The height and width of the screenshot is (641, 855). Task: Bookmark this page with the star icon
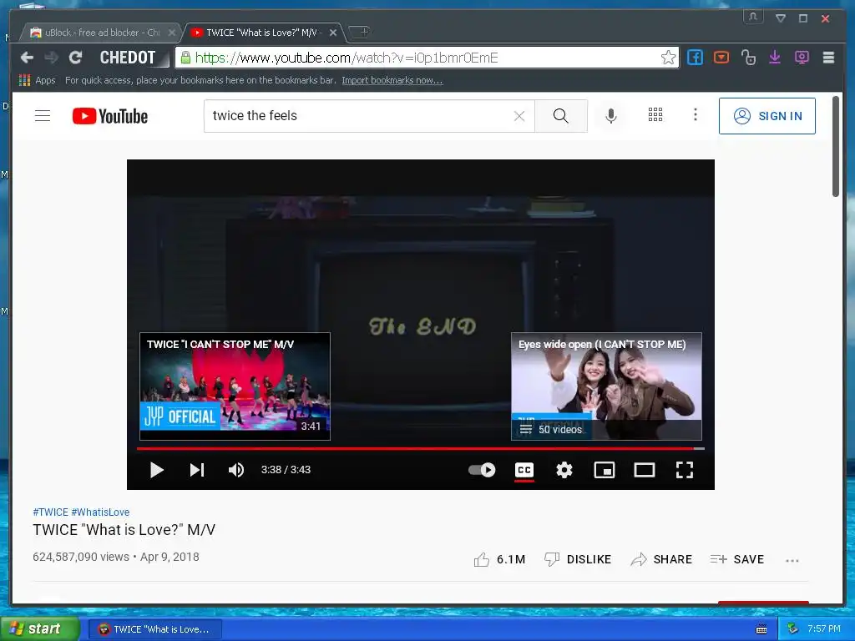pos(668,58)
